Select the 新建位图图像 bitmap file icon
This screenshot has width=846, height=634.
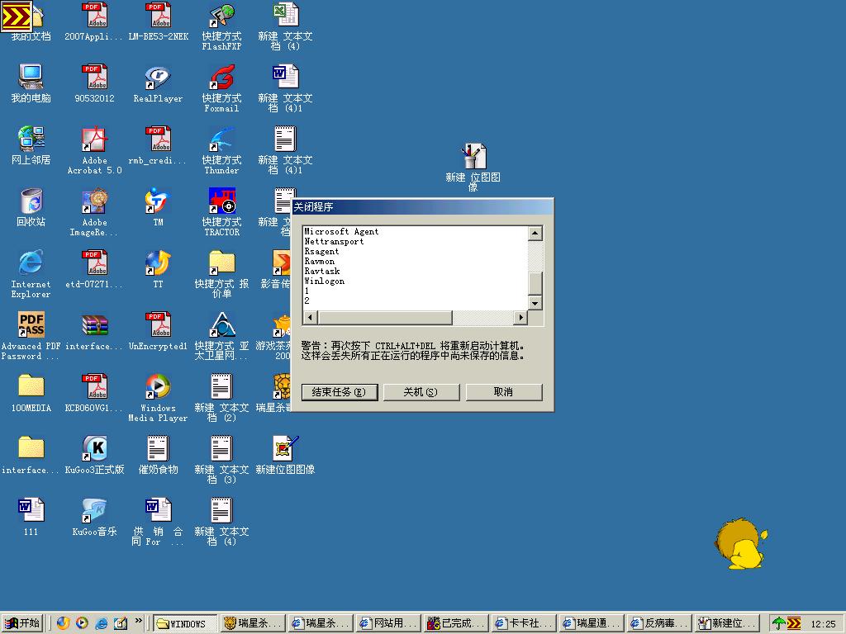pos(285,455)
